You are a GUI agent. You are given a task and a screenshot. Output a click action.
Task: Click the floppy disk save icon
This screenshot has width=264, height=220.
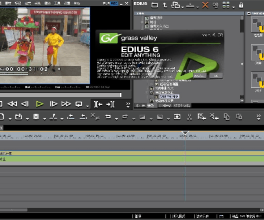click(36, 117)
